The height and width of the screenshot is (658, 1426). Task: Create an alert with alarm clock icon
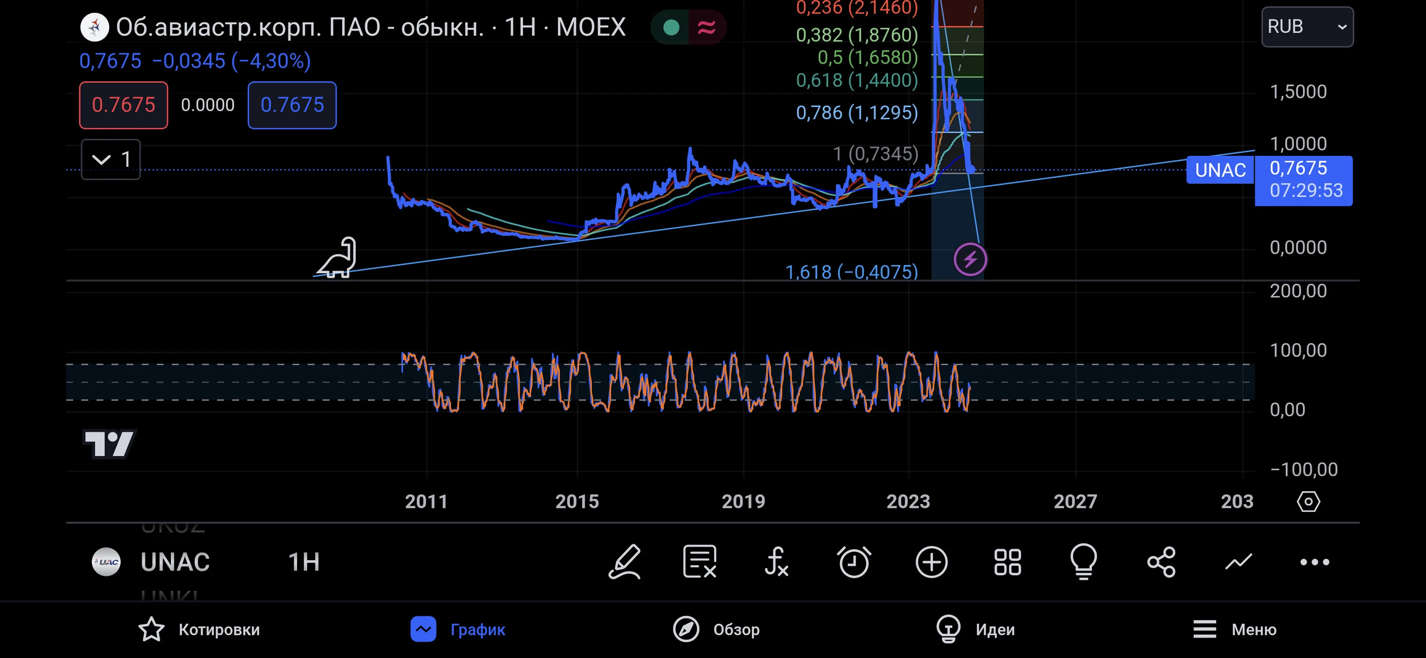point(854,562)
